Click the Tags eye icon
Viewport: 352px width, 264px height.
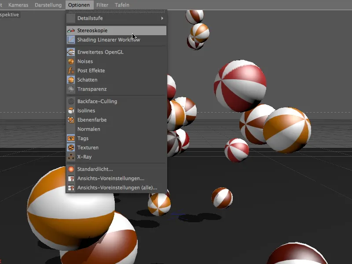tap(71, 138)
